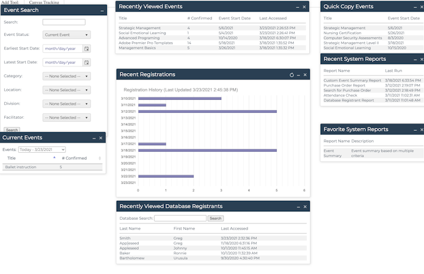Click the Event Search button

[x=12, y=130]
